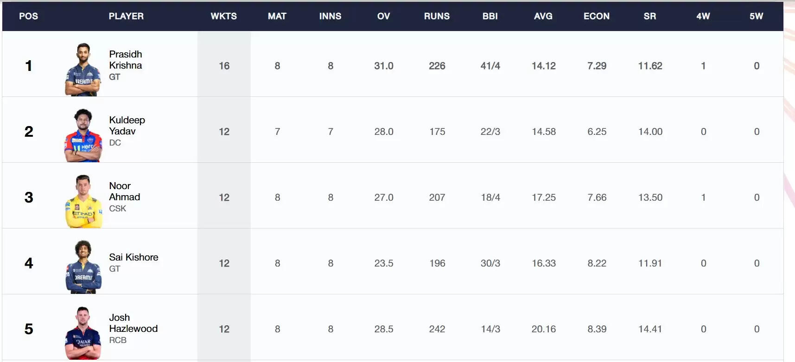
Task: Open the Kuldeep Yadav name link
Action: click(x=127, y=126)
